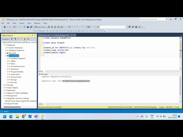Open the Help menu
The height and width of the screenshot is (137, 183).
coord(45,23)
